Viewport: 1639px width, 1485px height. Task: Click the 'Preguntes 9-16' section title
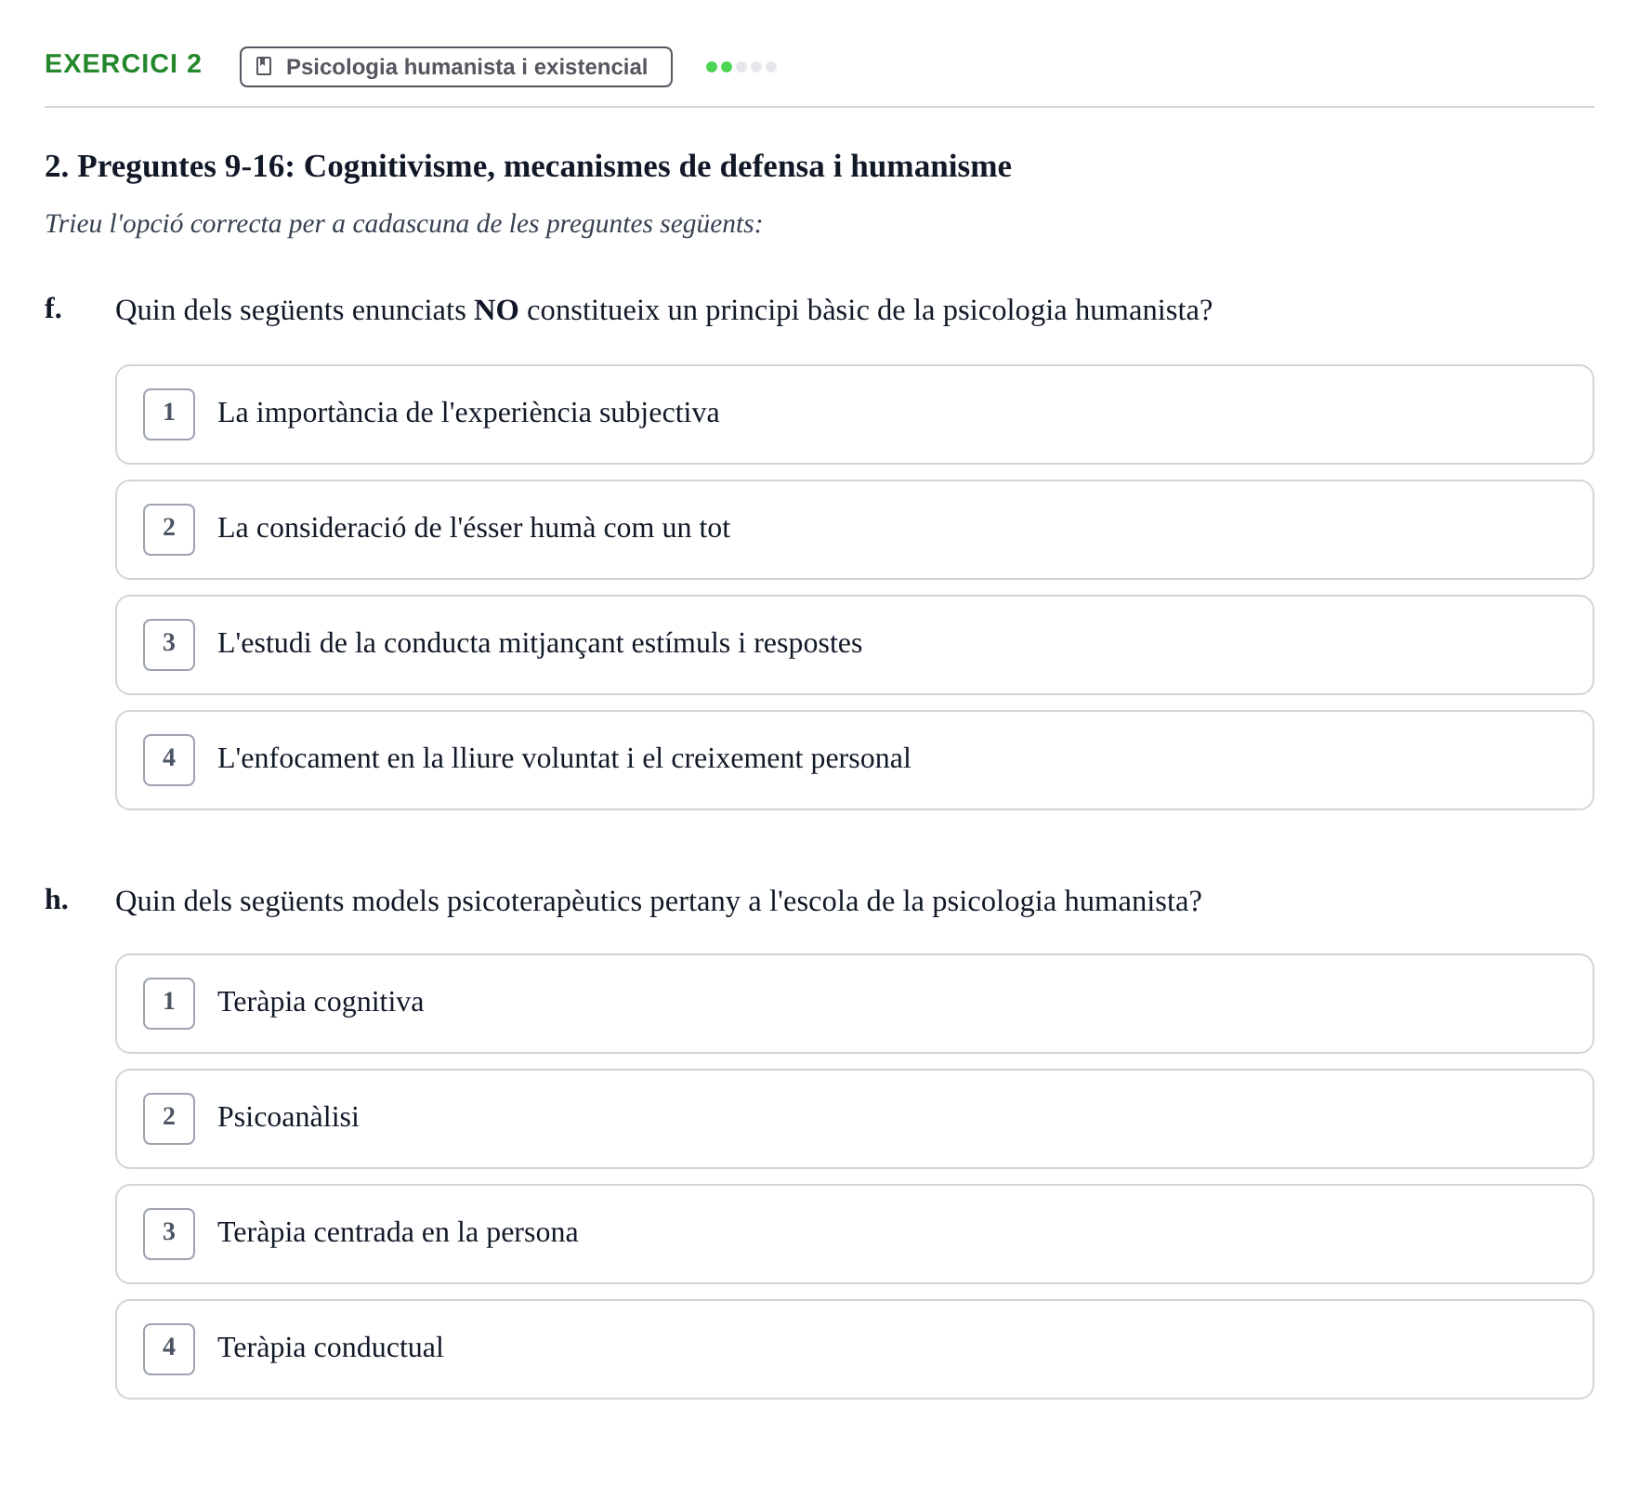tap(528, 166)
